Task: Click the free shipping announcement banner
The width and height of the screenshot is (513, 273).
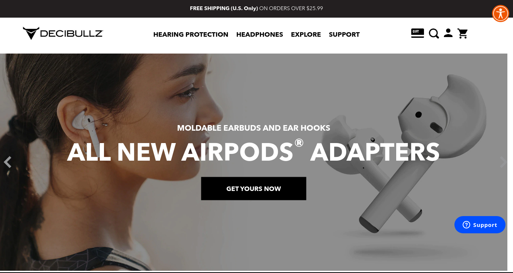Action: [x=256, y=8]
